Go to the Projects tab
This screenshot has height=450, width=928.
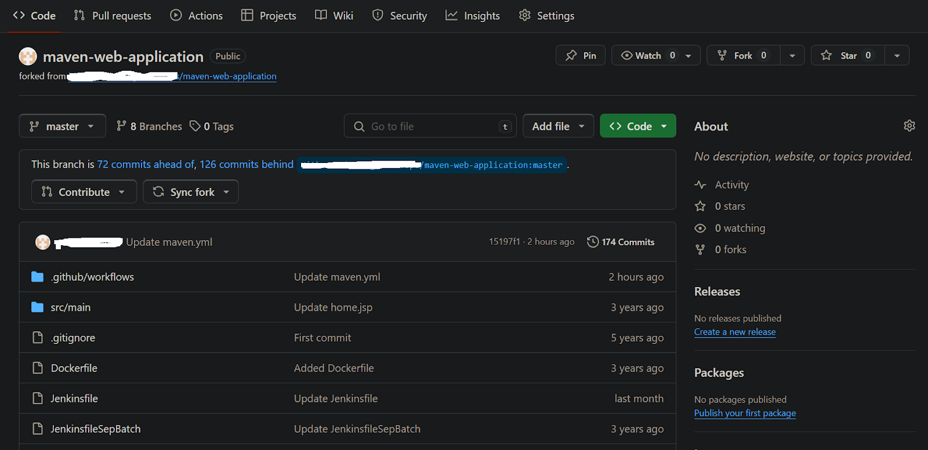tap(269, 16)
